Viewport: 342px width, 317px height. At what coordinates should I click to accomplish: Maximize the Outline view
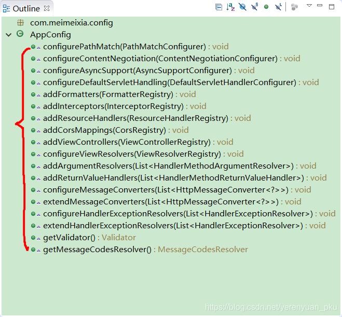(x=332, y=7)
